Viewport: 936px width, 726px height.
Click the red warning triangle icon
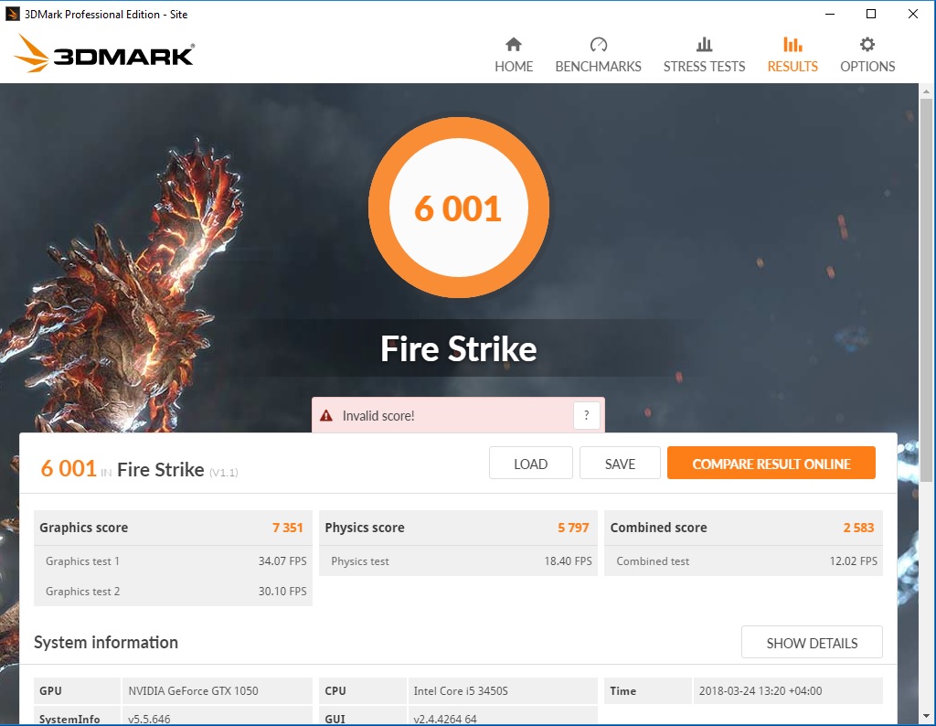click(326, 415)
